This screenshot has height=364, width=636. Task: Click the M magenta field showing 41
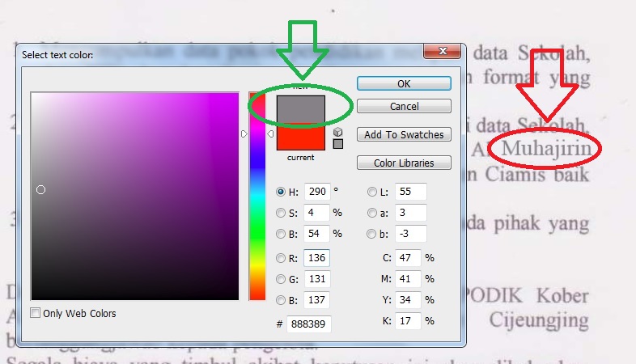point(408,279)
